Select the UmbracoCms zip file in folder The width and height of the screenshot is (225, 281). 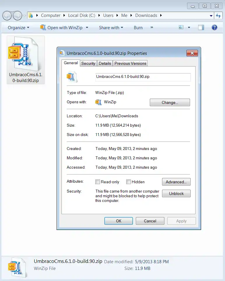26,60
